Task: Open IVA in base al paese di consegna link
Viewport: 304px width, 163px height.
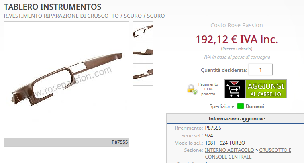Action: (x=237, y=57)
